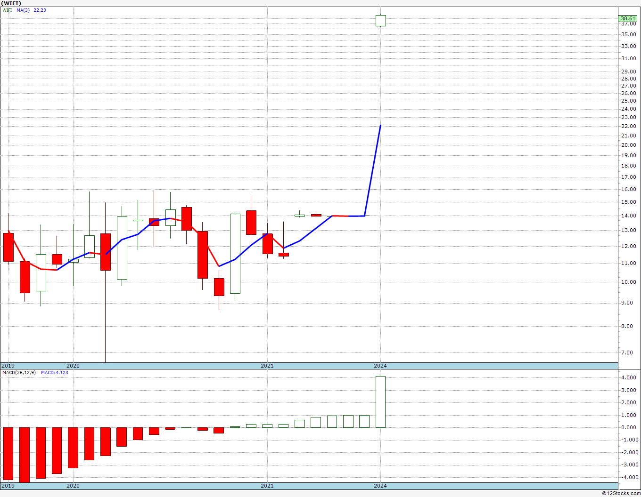
Task: Click the highlighted 38.61 current price label
Action: coord(629,19)
